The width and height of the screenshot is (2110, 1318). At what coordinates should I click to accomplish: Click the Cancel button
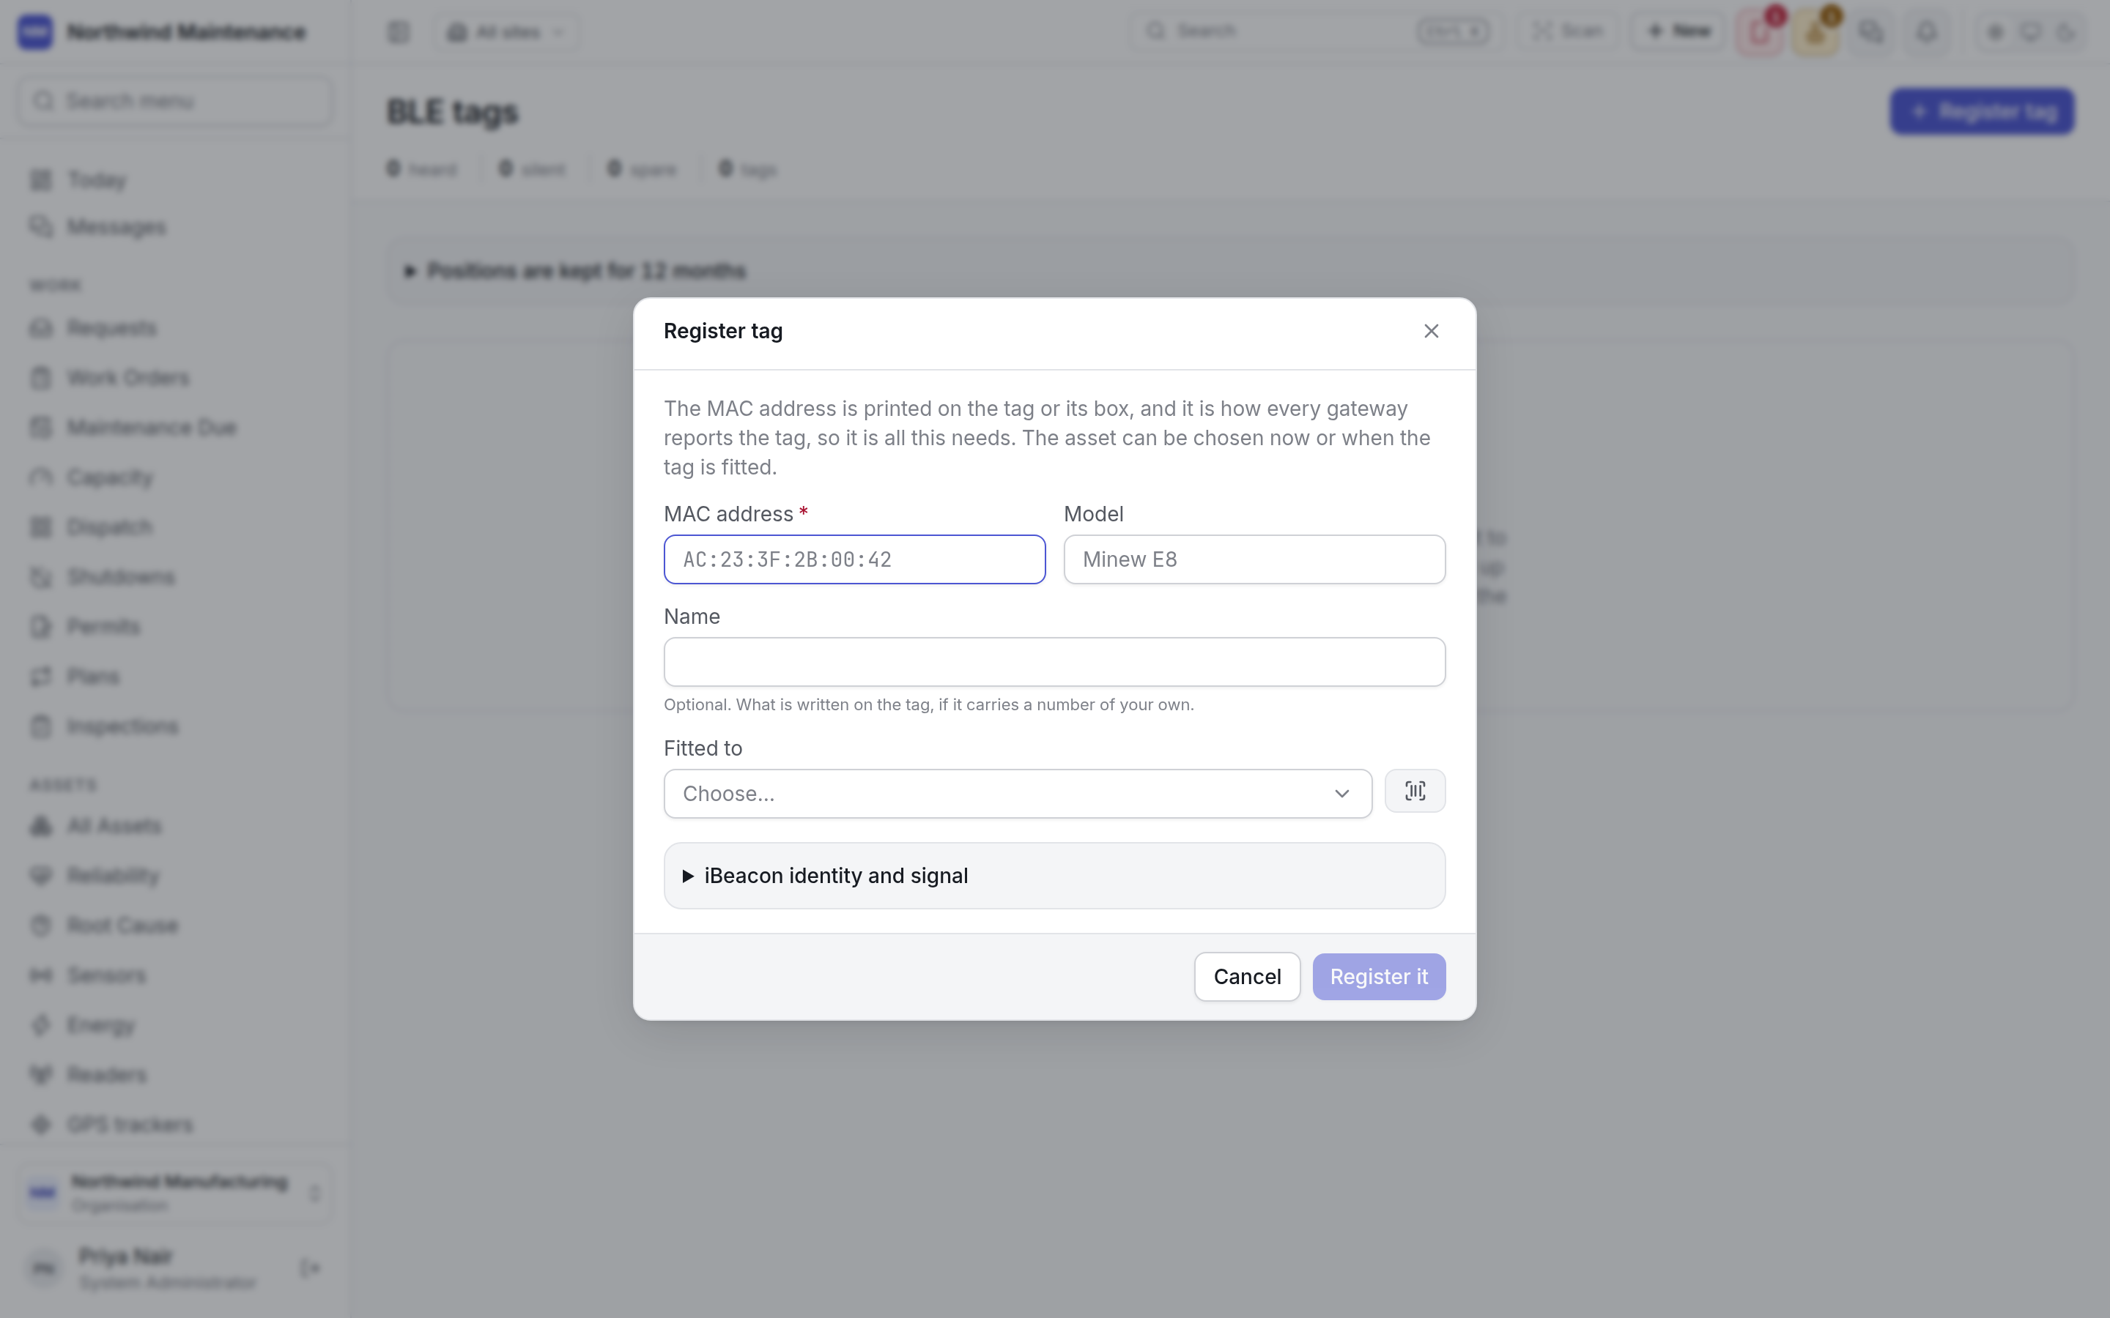(x=1247, y=976)
